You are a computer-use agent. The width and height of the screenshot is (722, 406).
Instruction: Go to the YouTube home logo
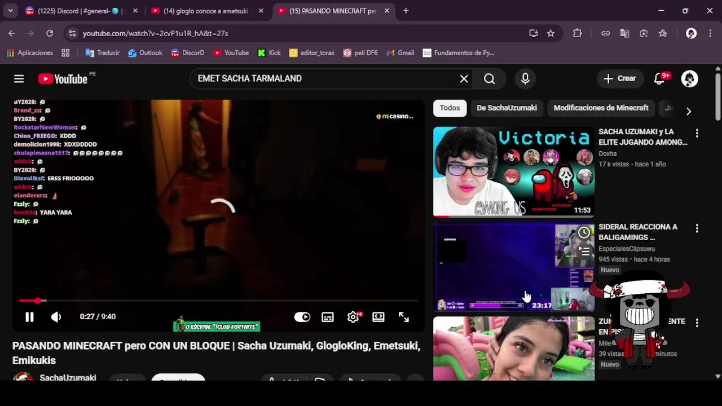click(63, 79)
